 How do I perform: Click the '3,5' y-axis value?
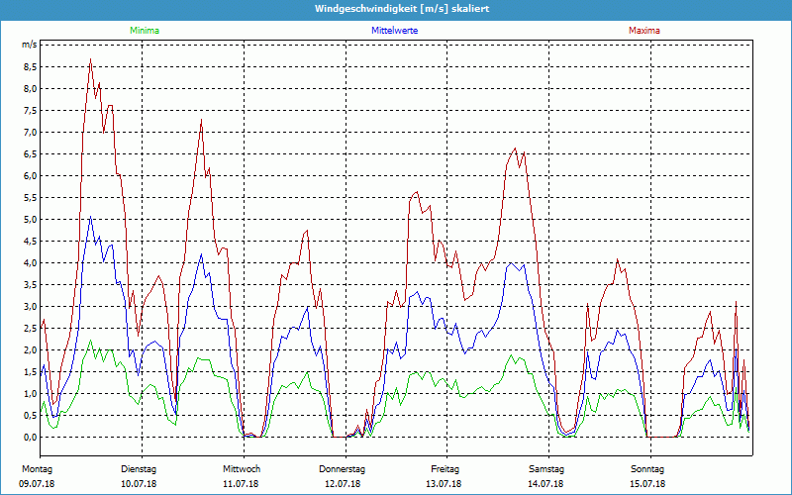(x=31, y=284)
